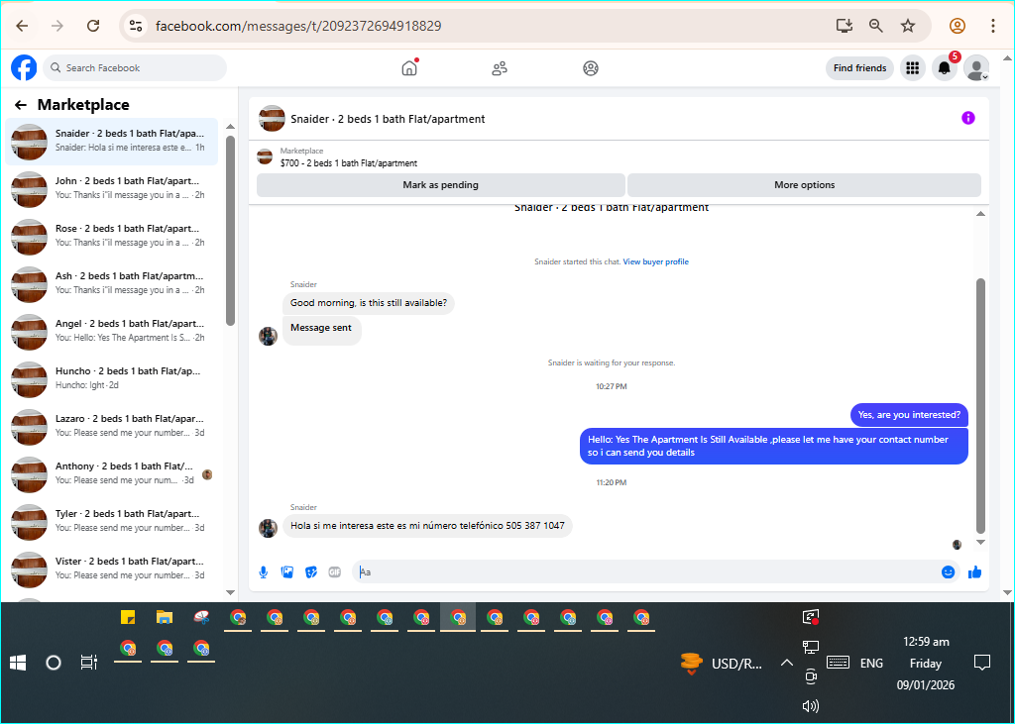Open Chrome profile icon
The width and height of the screenshot is (1015, 724).
(x=958, y=26)
